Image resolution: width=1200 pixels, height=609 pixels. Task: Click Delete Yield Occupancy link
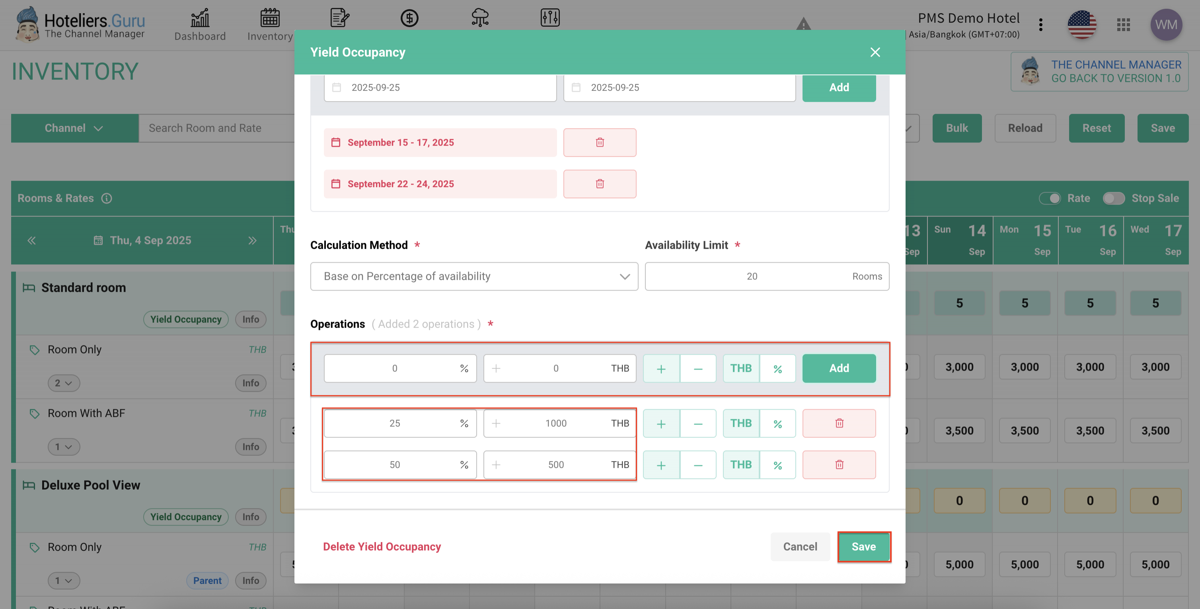click(382, 547)
